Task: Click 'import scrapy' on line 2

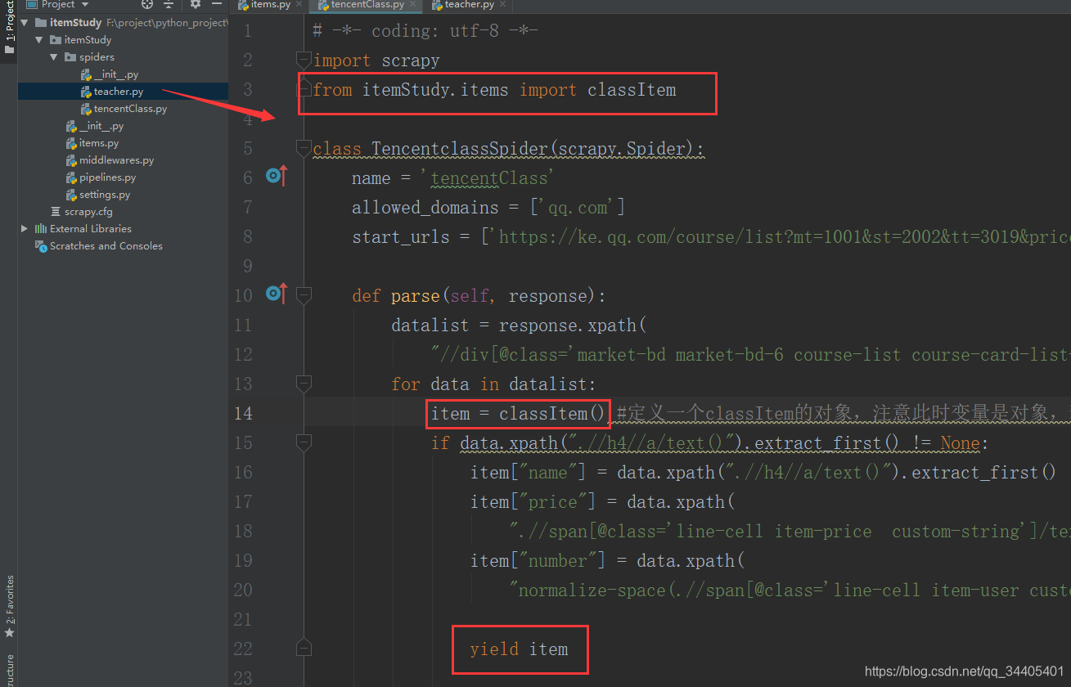Action: pos(376,61)
